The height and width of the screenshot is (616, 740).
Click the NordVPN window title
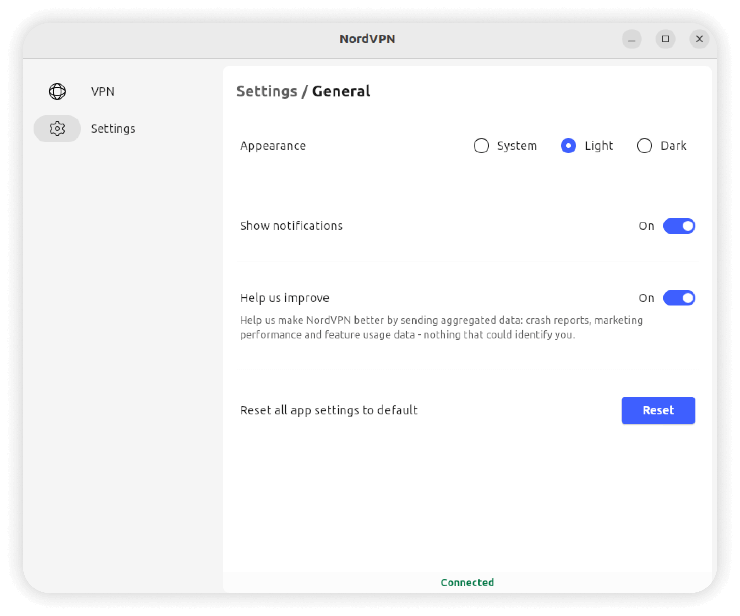pyautogui.click(x=367, y=39)
